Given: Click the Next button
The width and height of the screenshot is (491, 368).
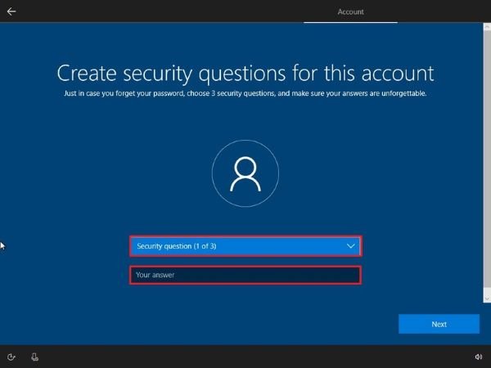Looking at the screenshot, I should click(439, 324).
